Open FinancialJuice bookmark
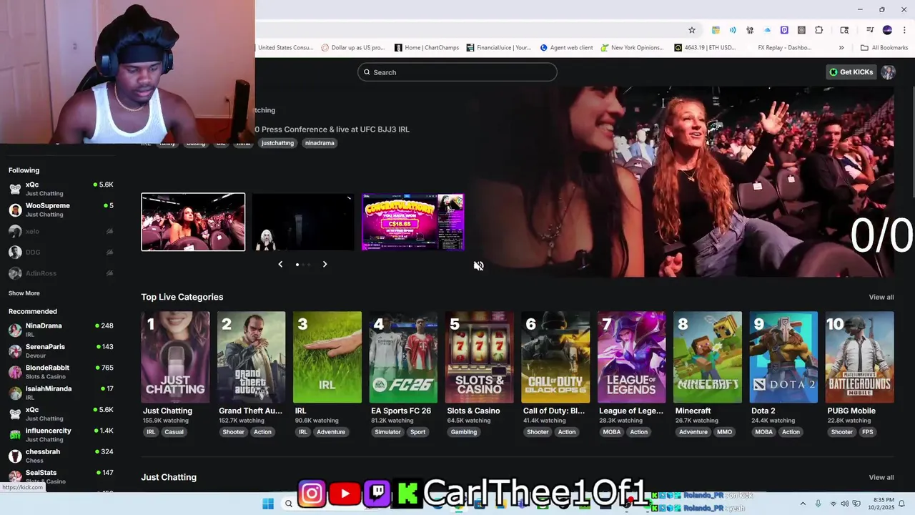Image resolution: width=915 pixels, height=515 pixels. pyautogui.click(x=499, y=48)
